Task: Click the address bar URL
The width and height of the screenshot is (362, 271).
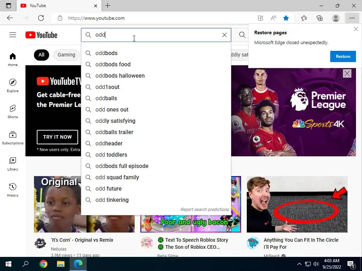Action: pos(96,18)
